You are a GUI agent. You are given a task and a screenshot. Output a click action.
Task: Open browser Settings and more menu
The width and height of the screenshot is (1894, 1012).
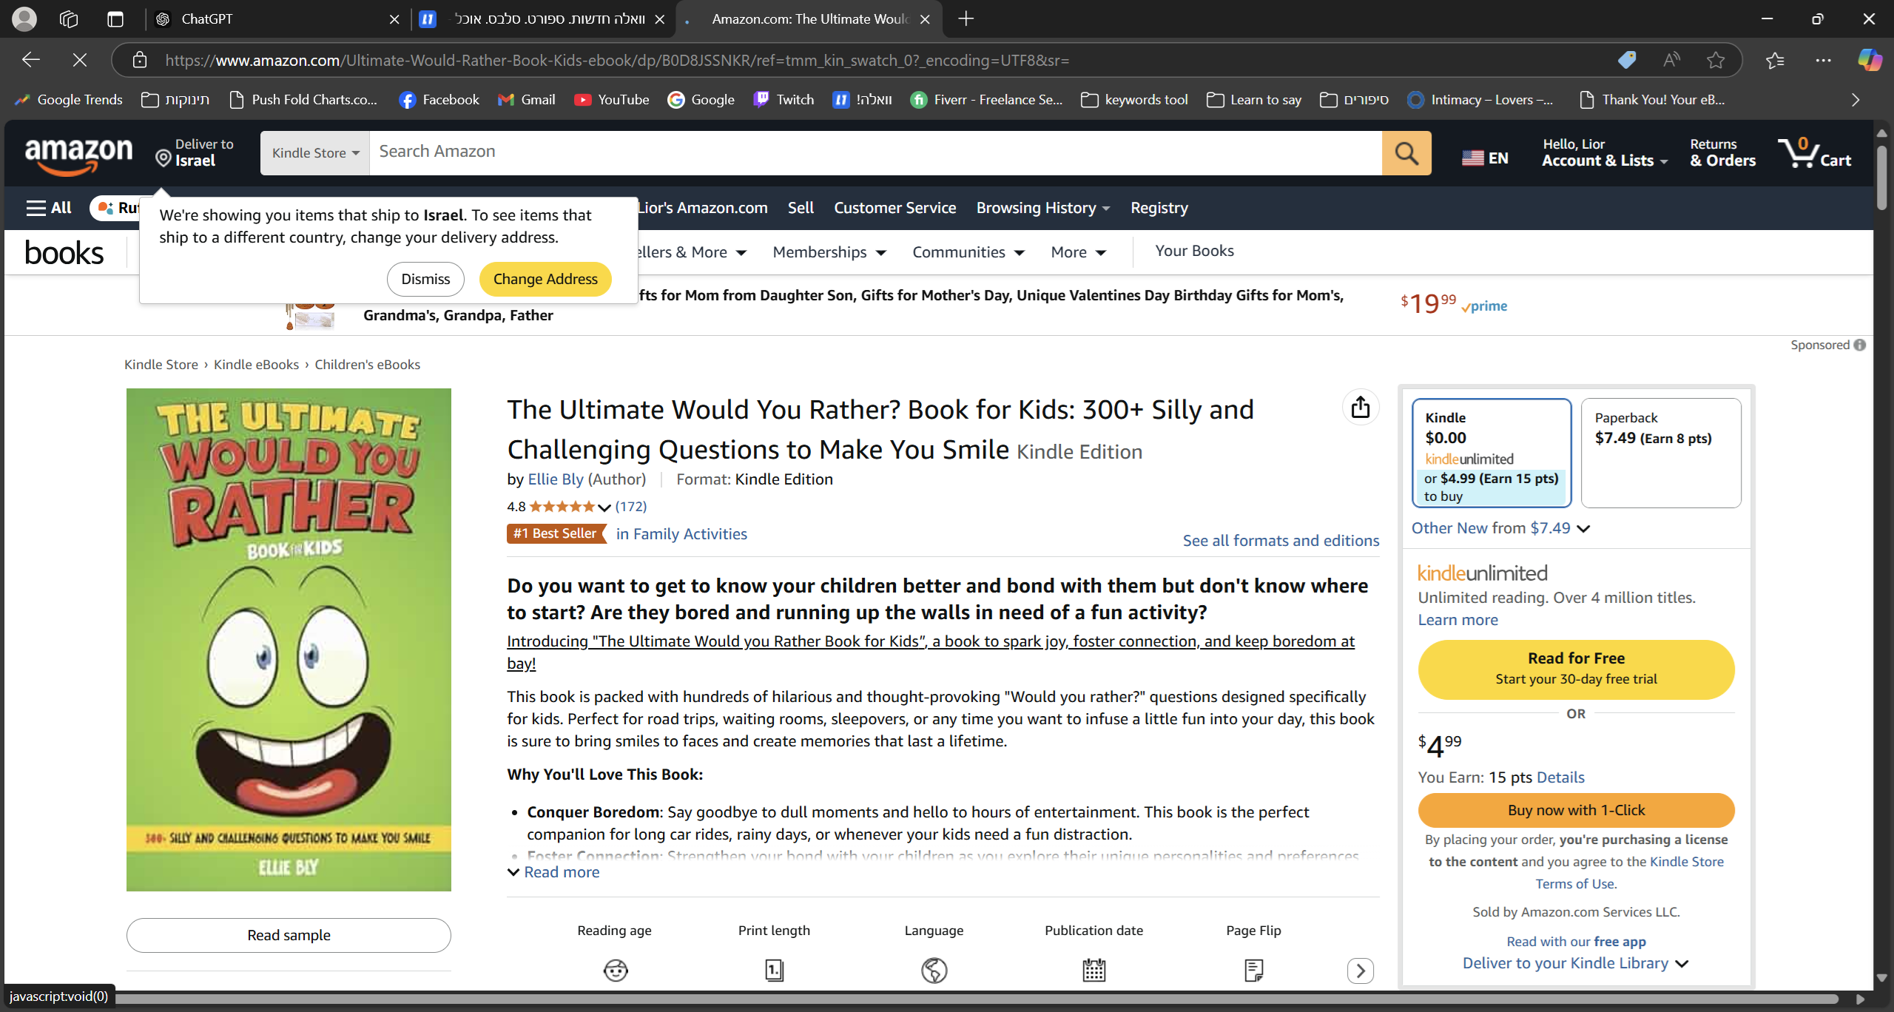1823,60
